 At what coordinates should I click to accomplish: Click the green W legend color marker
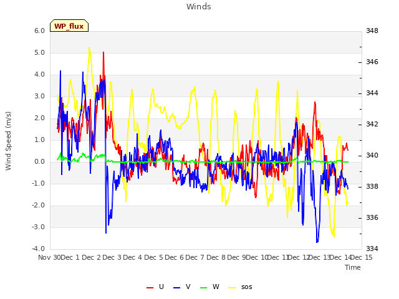coord(204,288)
